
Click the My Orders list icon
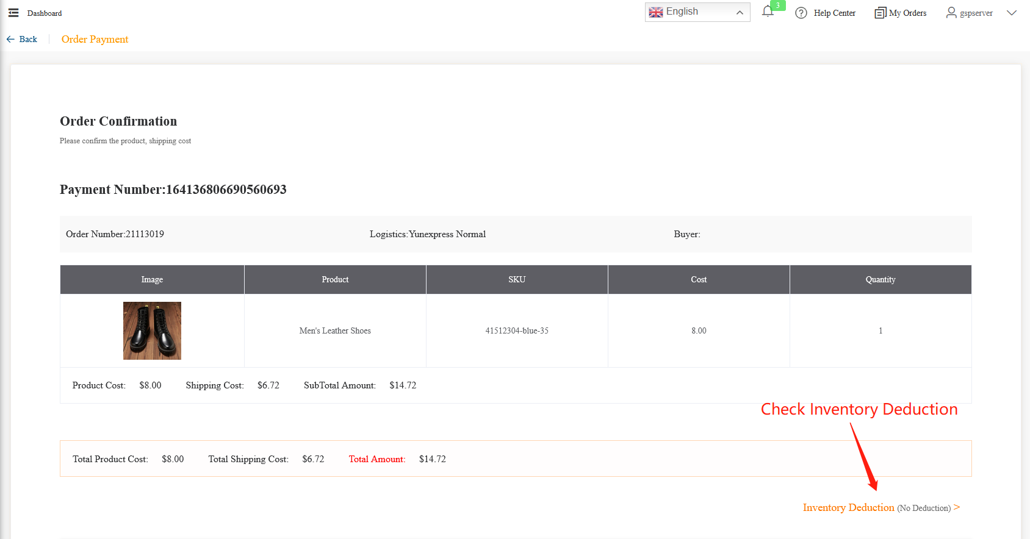880,13
